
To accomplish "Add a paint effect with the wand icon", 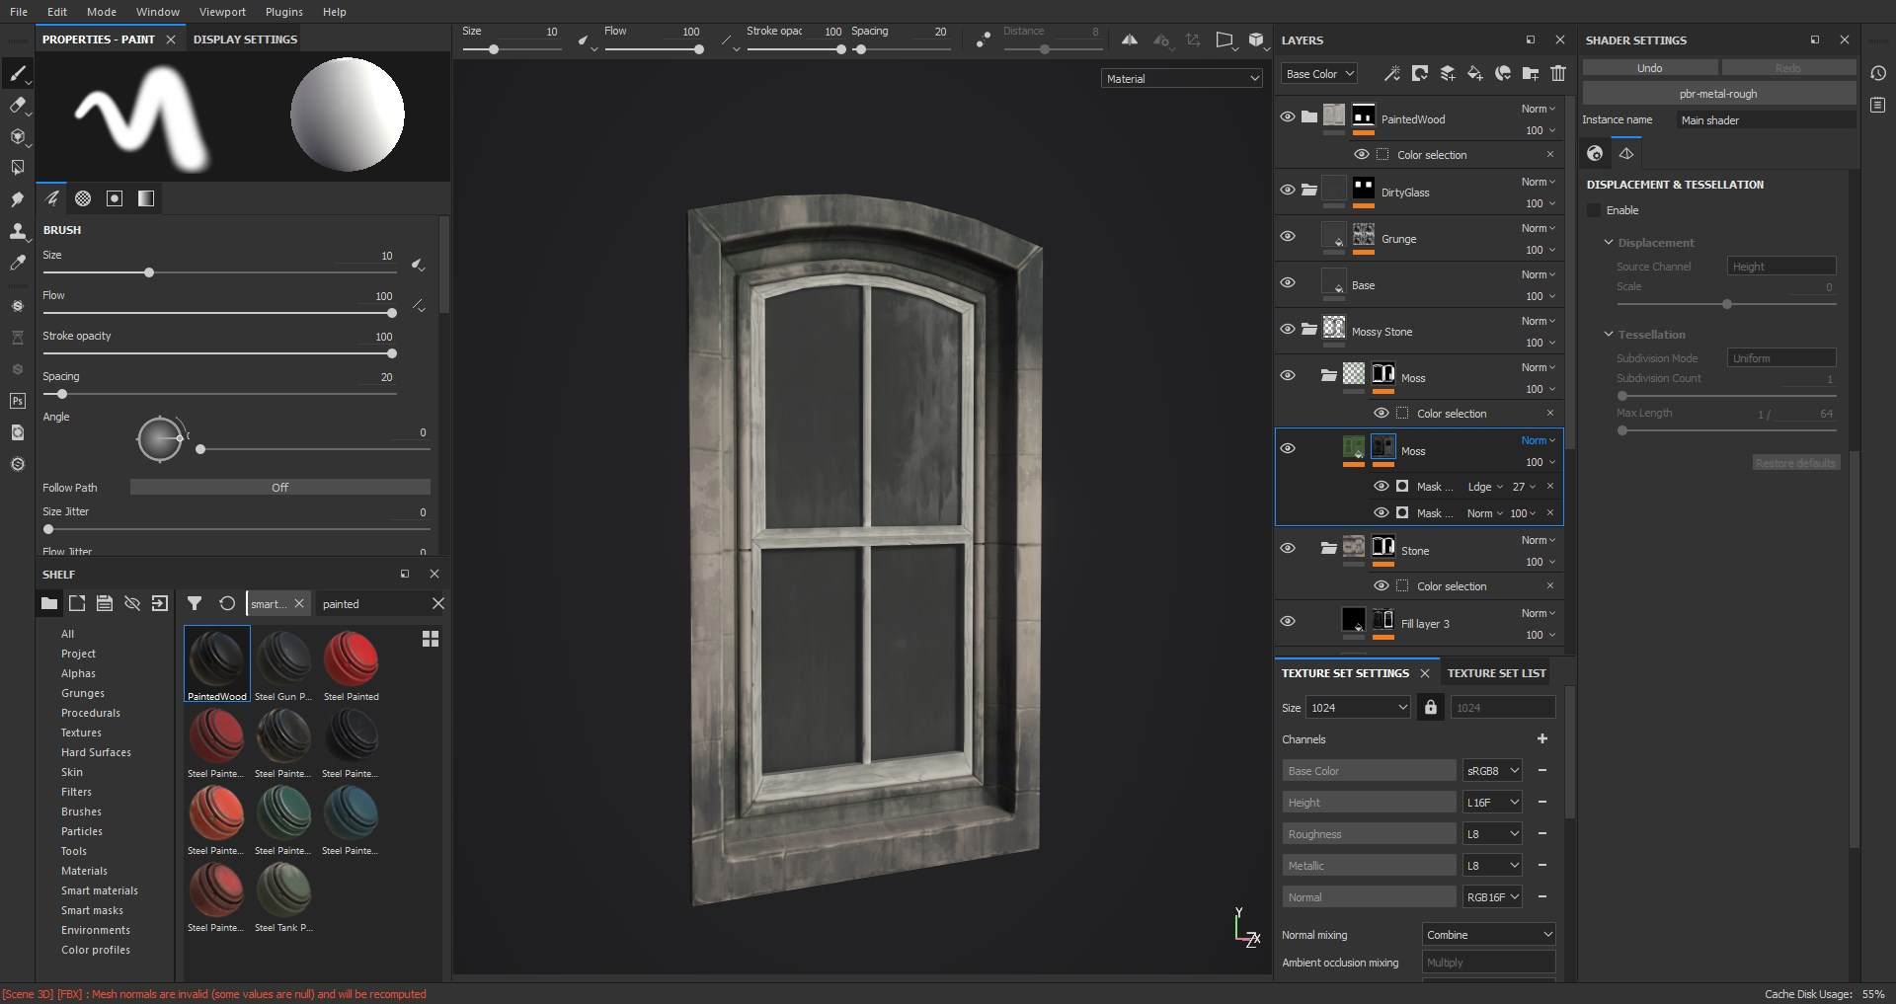I will tap(1392, 73).
